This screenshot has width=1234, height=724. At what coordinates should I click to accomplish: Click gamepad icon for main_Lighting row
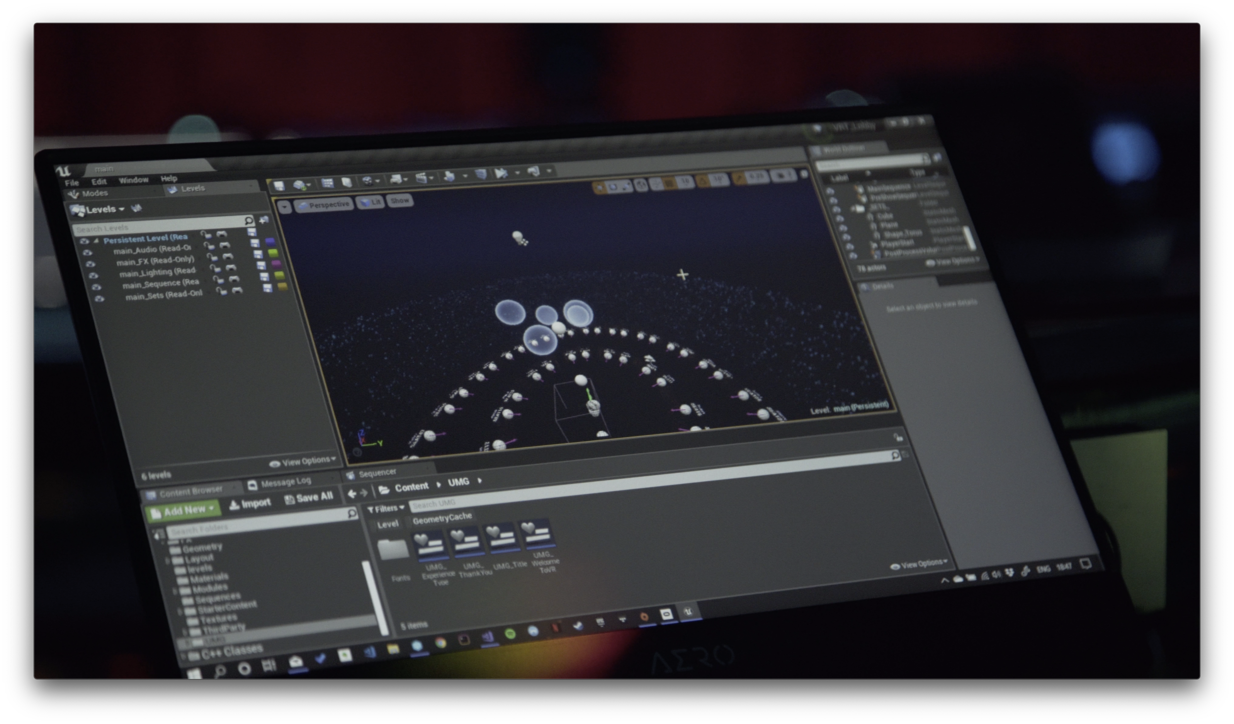[231, 267]
